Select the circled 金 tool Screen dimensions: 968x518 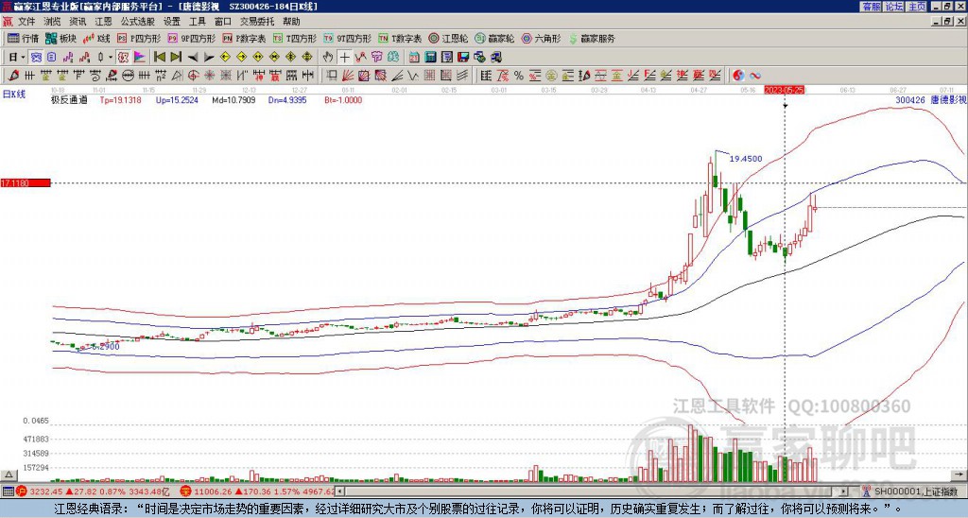(x=551, y=76)
